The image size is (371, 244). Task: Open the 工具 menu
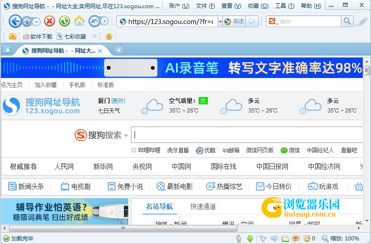[285, 5]
